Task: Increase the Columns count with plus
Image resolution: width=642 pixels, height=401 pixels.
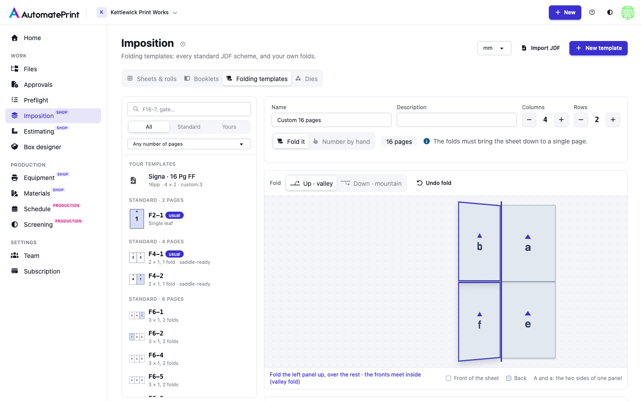Action: 561,120
